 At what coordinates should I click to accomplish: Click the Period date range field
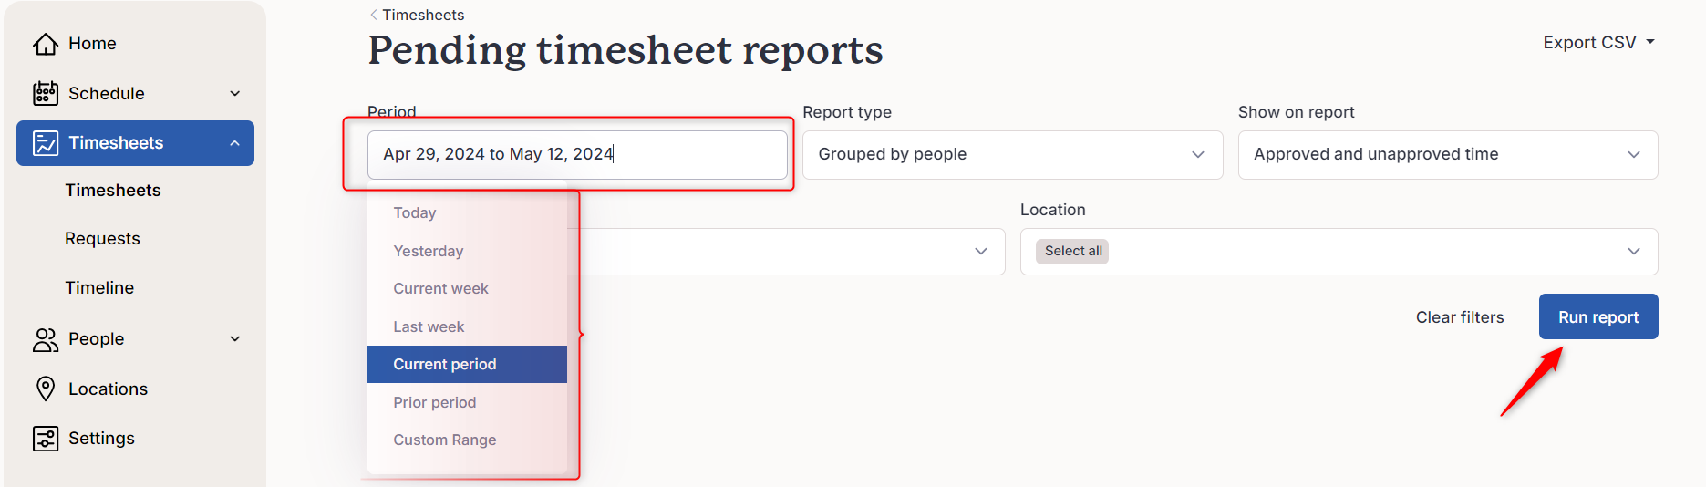pos(577,155)
